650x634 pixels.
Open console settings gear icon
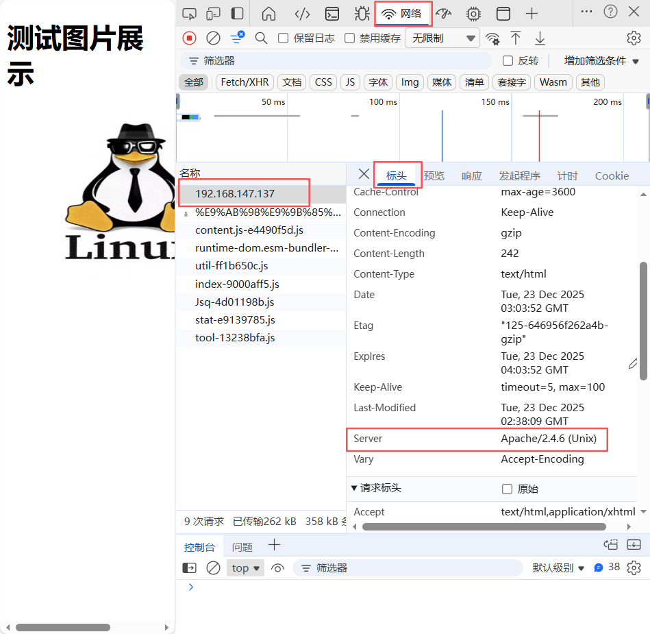pos(634,568)
